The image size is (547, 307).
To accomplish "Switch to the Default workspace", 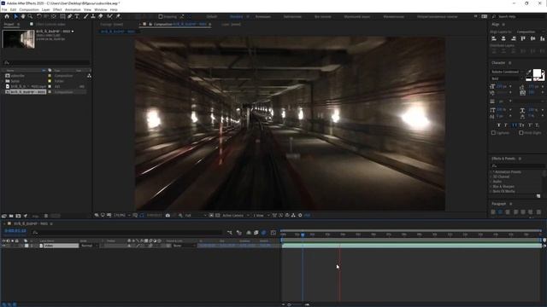I will tap(211, 16).
